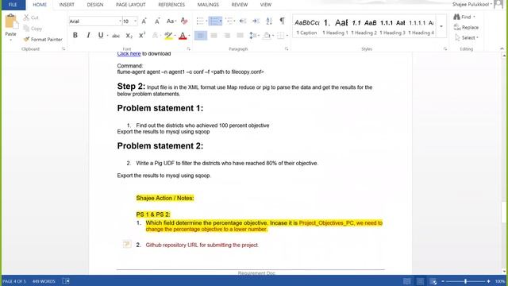
Task: Switch to the REVIEW tab
Action: point(240,5)
